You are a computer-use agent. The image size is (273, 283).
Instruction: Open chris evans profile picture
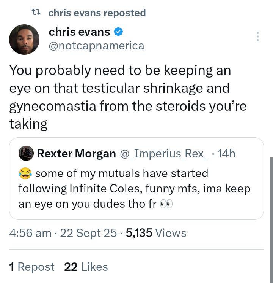[x=24, y=40]
